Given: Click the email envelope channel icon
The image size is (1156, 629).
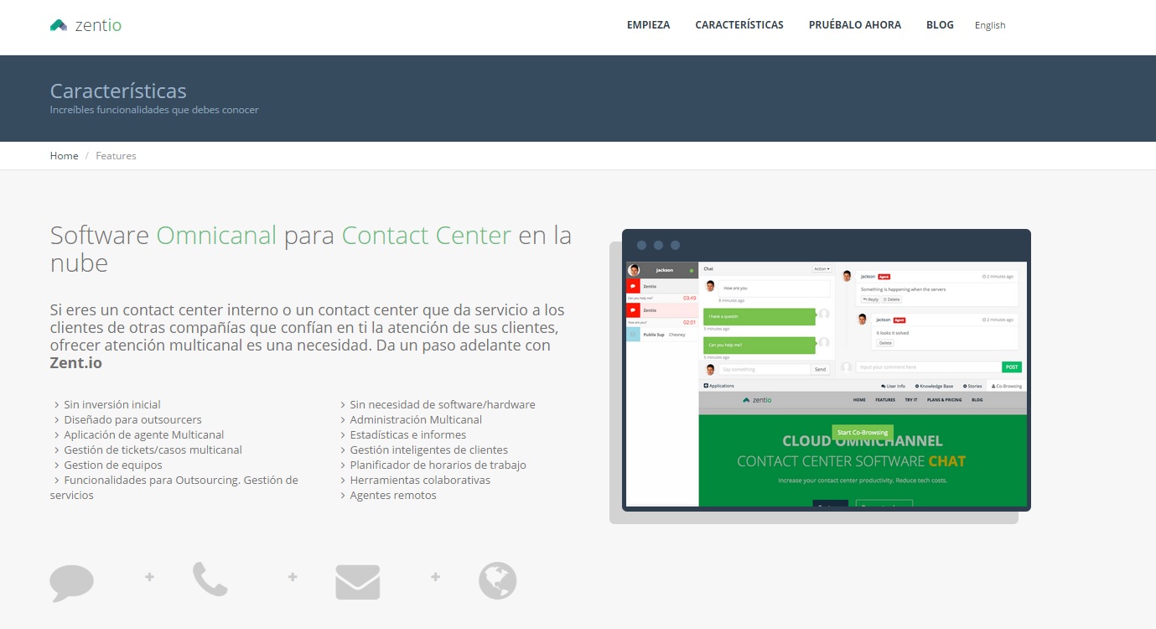Looking at the screenshot, I should click(358, 582).
